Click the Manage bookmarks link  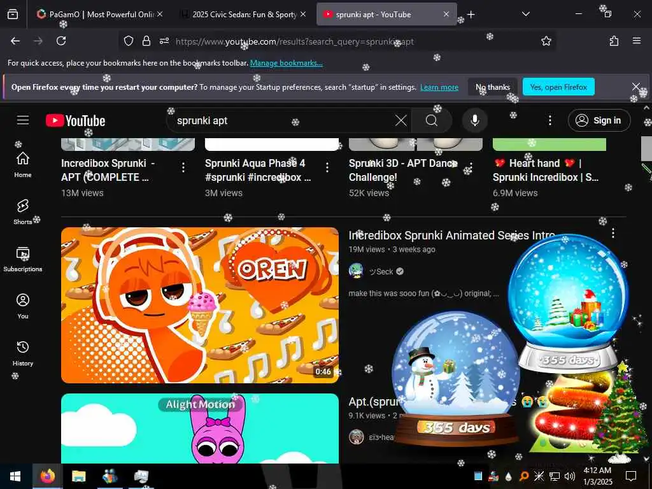[286, 63]
